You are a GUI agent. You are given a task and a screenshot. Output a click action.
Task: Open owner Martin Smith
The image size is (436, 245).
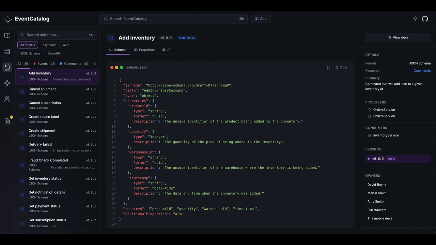(x=377, y=193)
